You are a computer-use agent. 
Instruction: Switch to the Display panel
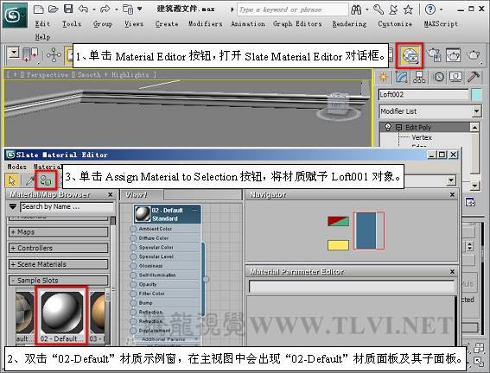pos(455,77)
